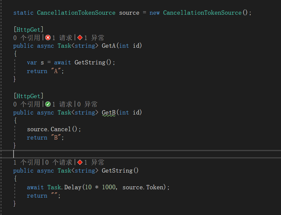Show the "1 异常" details above GetString
Viewport: 281px width, 215px height.
[94, 162]
